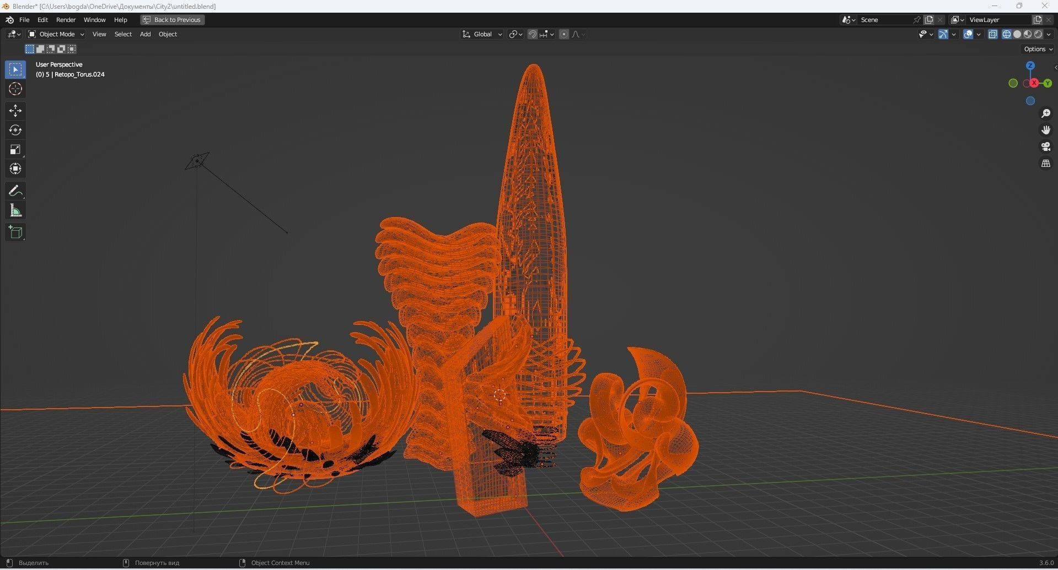Switch to material preview shading

(x=1028, y=34)
